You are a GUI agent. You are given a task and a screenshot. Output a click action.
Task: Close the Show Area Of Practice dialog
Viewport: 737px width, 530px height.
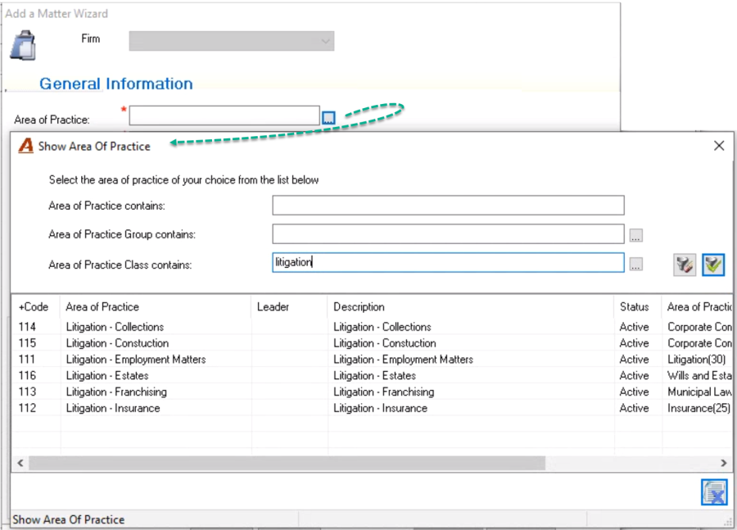[719, 146]
